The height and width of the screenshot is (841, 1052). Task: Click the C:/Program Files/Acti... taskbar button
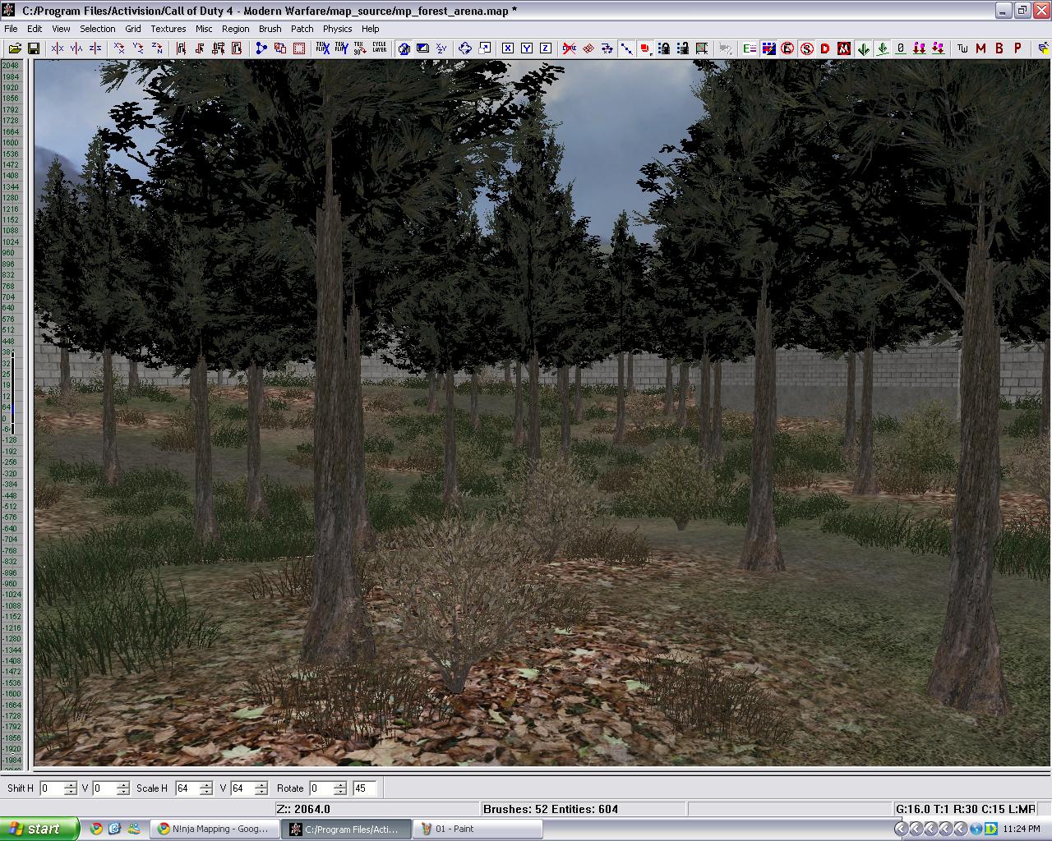pyautogui.click(x=345, y=829)
